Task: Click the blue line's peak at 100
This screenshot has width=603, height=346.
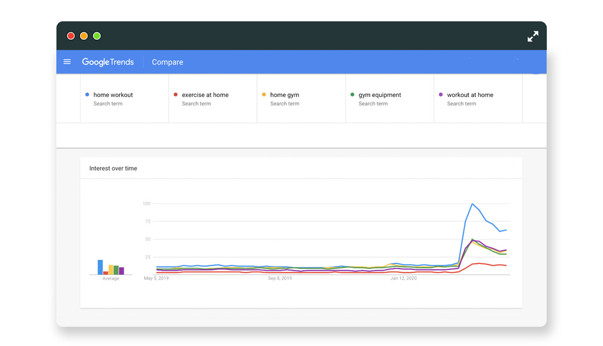Action: (x=472, y=204)
